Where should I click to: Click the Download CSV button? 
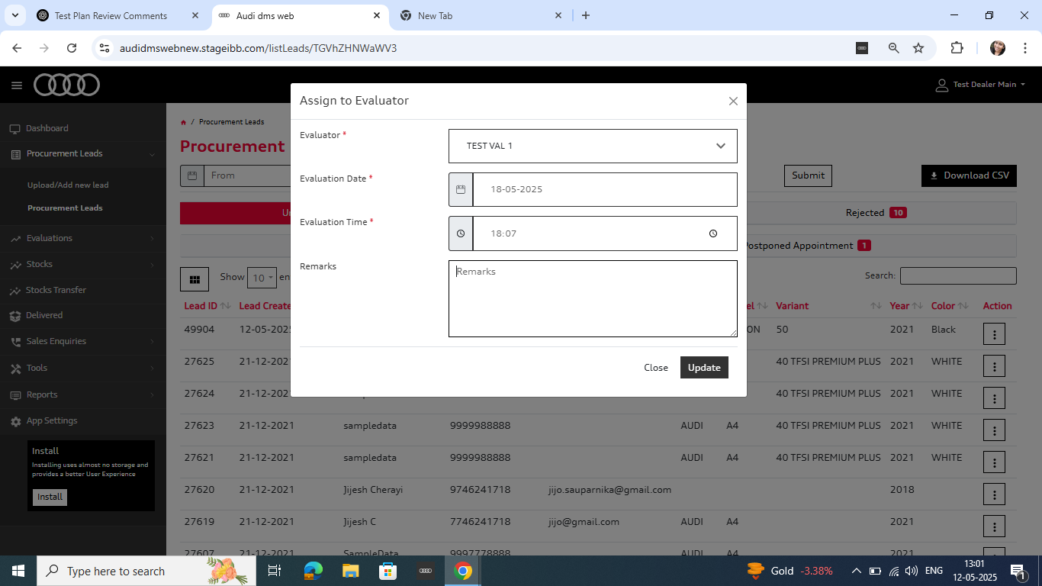click(x=969, y=175)
